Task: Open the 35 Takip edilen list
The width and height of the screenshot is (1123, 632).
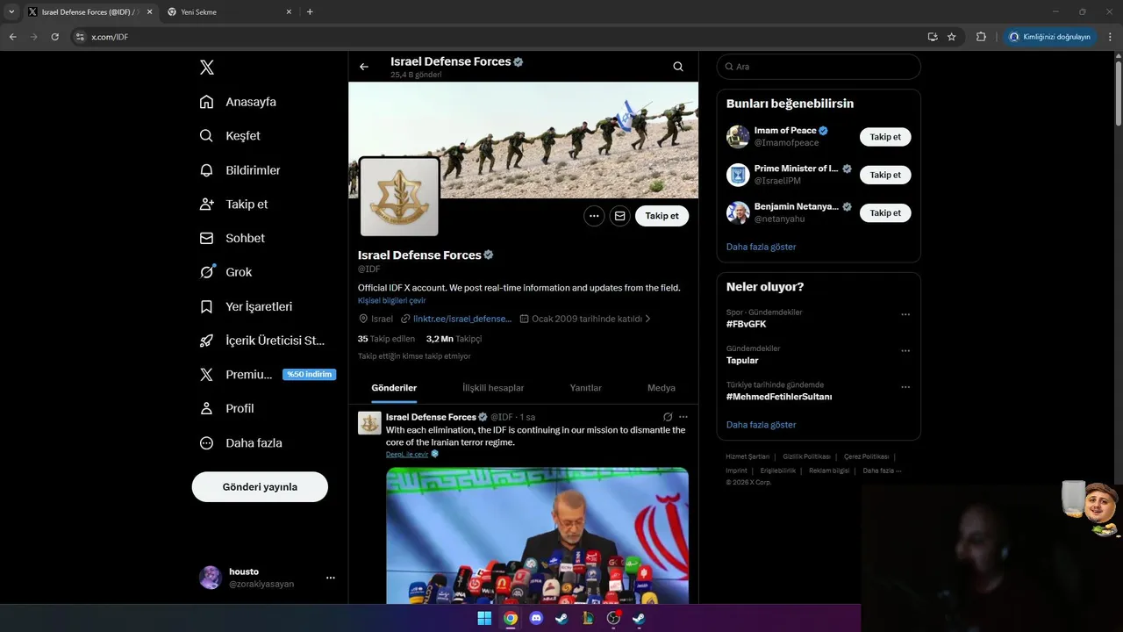Action: (386, 339)
